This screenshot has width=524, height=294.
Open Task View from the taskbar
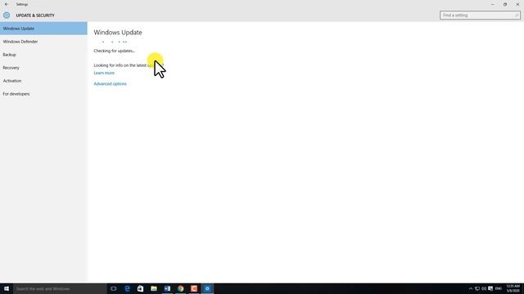point(114,288)
